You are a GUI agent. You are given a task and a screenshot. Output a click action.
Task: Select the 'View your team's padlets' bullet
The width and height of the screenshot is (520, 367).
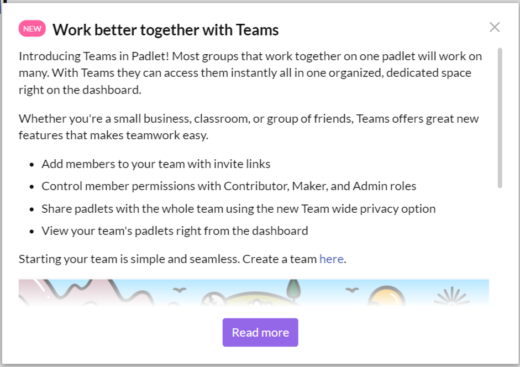175,230
